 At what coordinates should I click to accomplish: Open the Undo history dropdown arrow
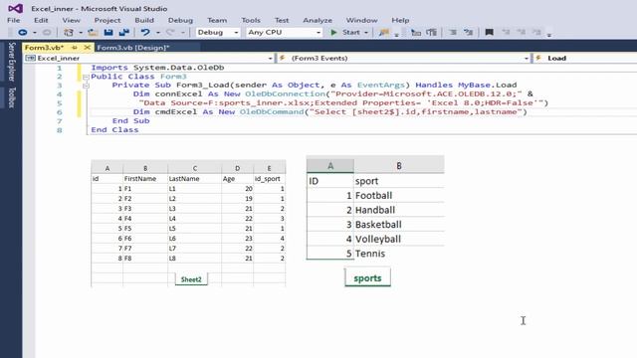click(x=157, y=33)
